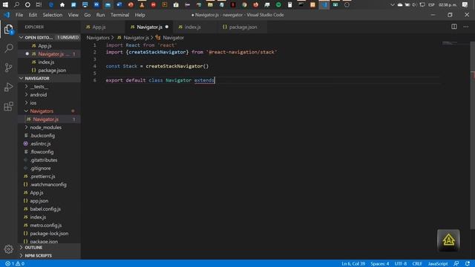Click the errors and warnings status indicator
Viewport: 475px width, 267px height.
tap(15, 264)
